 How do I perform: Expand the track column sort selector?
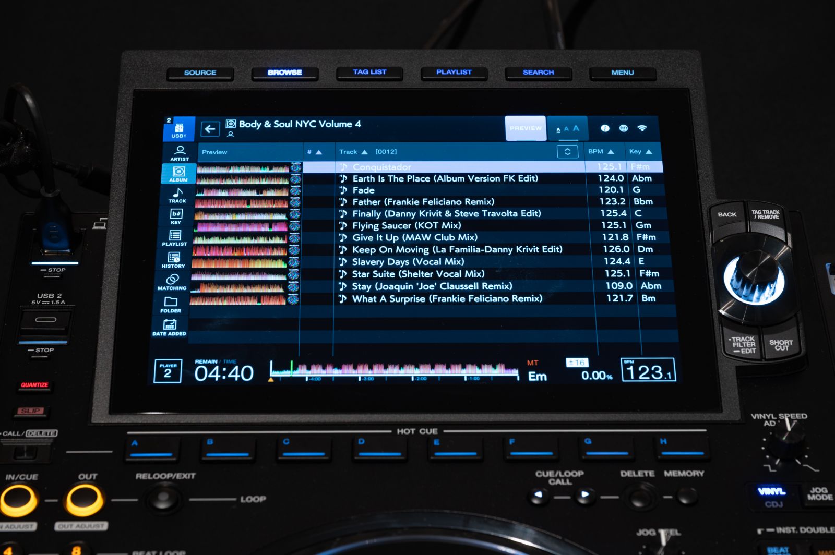[x=567, y=152]
